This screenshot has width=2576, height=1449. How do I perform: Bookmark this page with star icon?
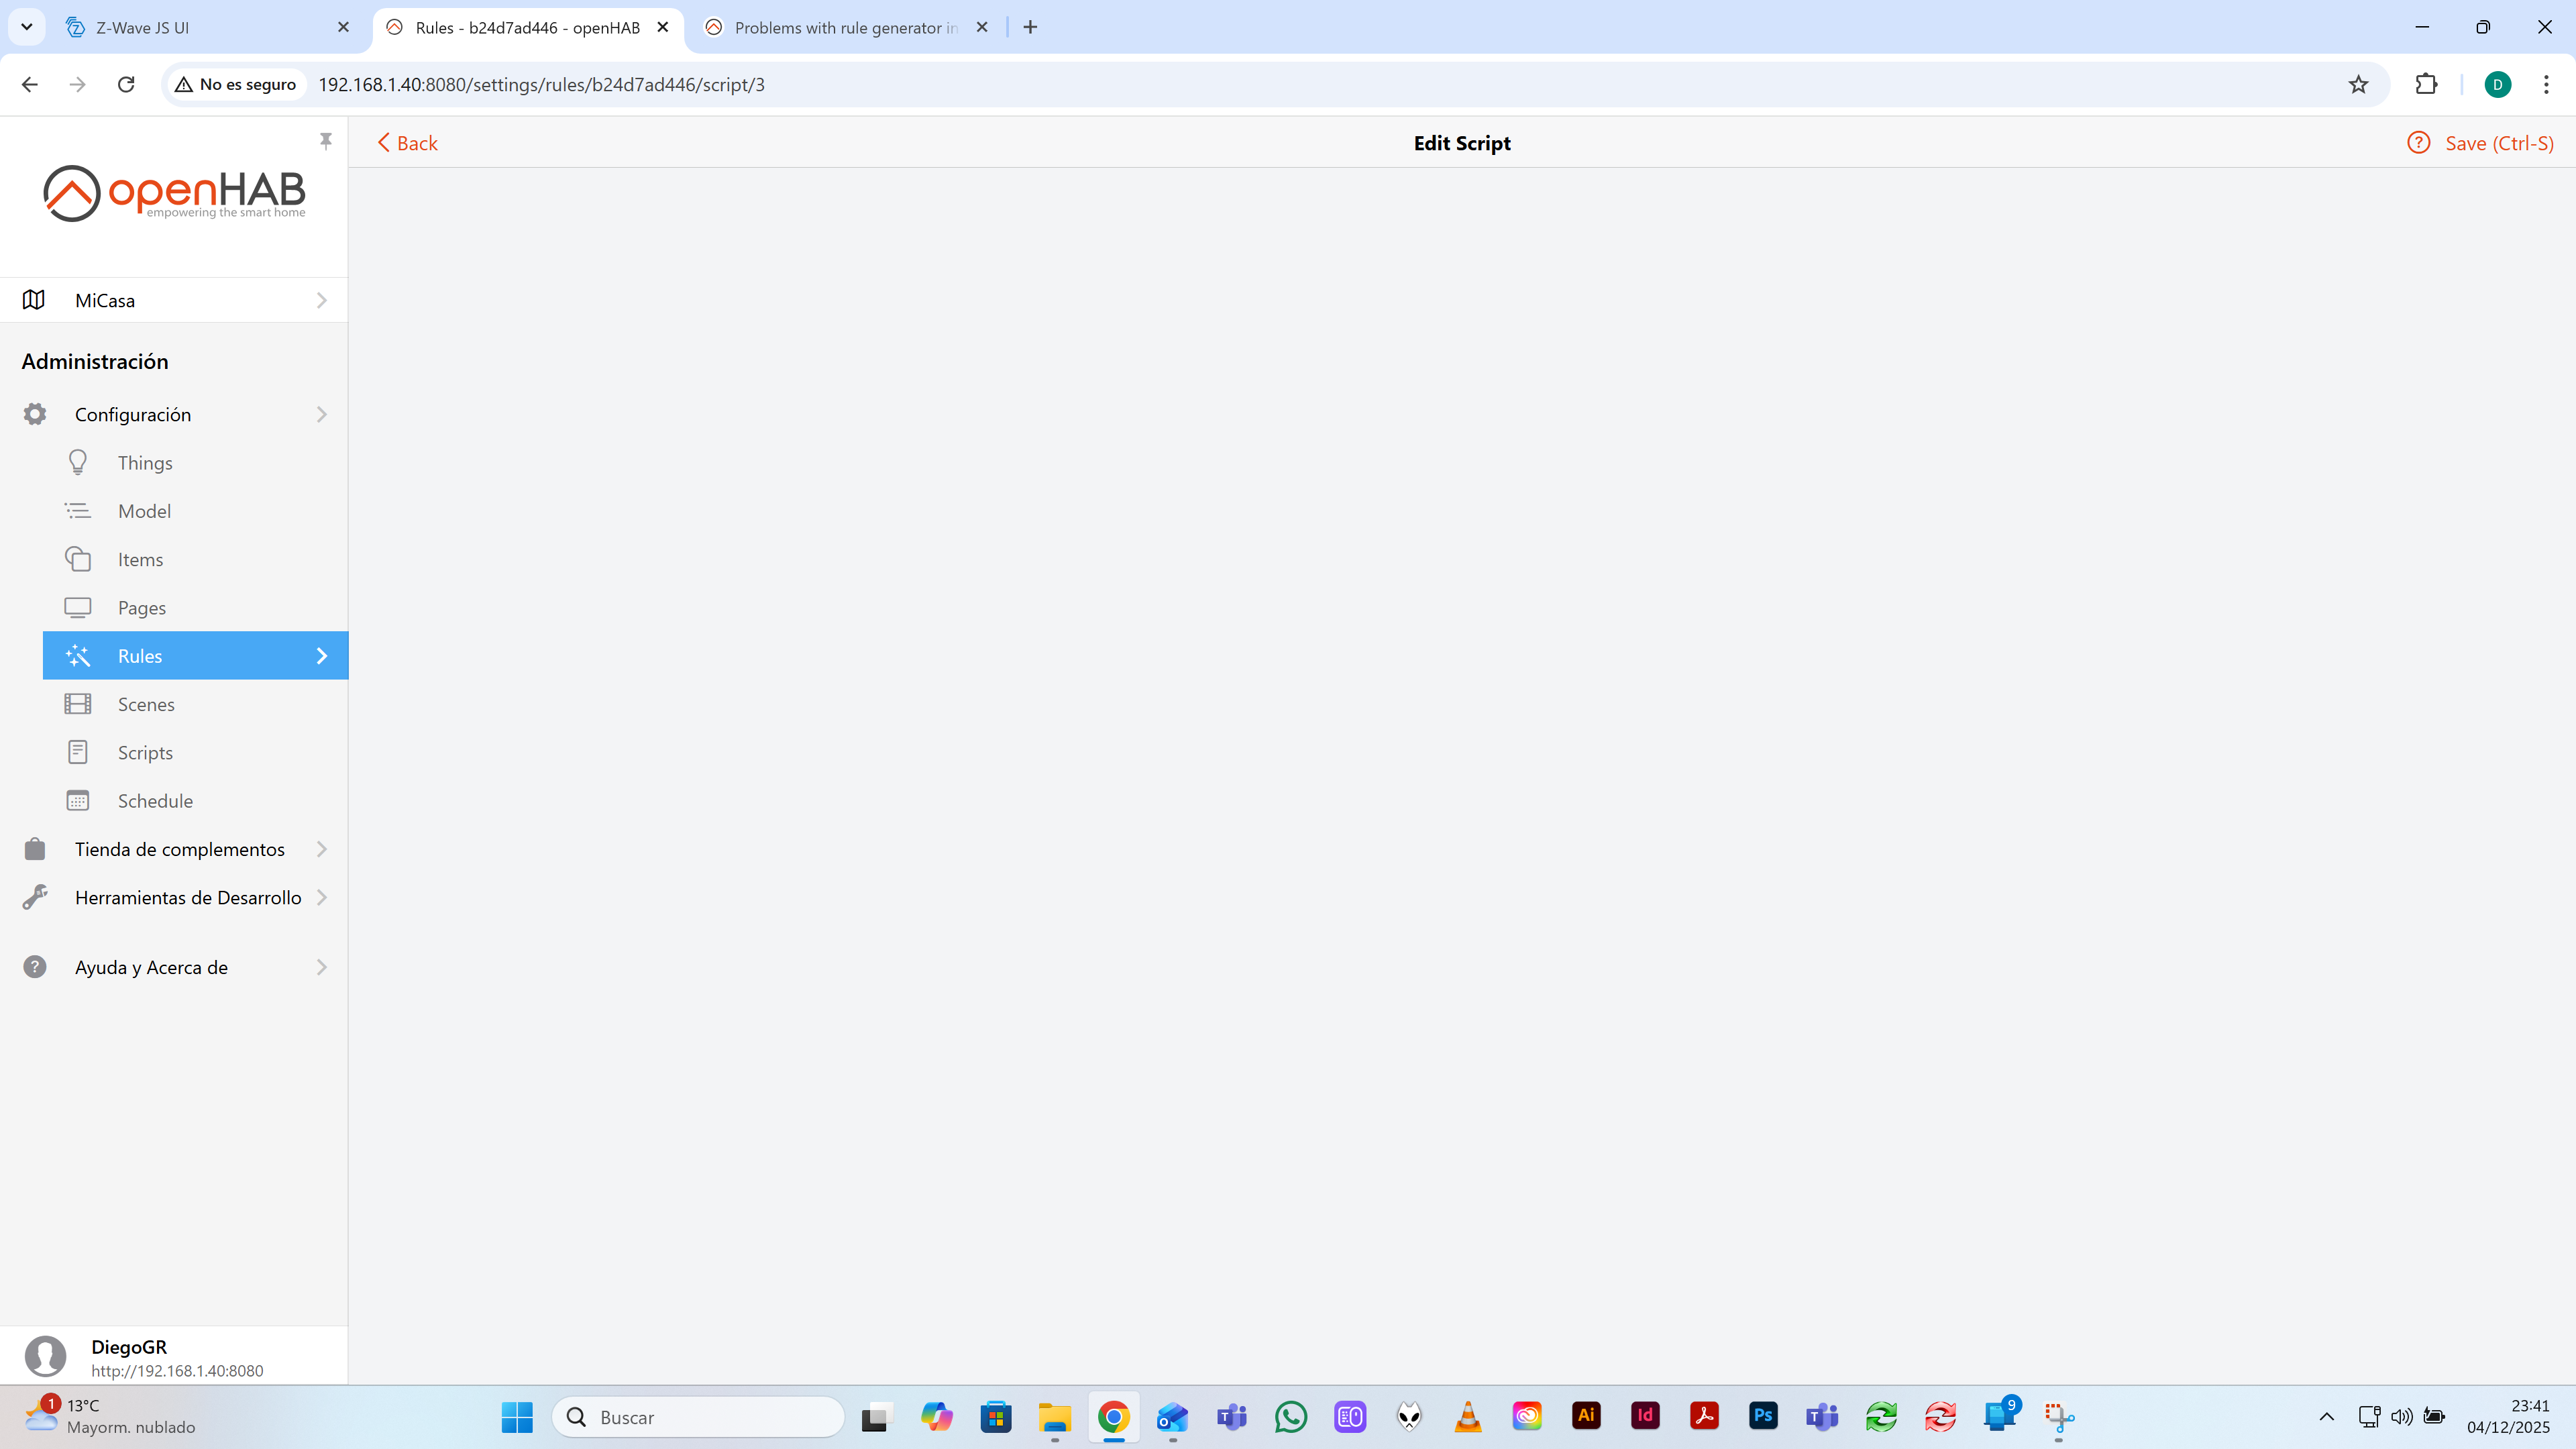[2358, 84]
